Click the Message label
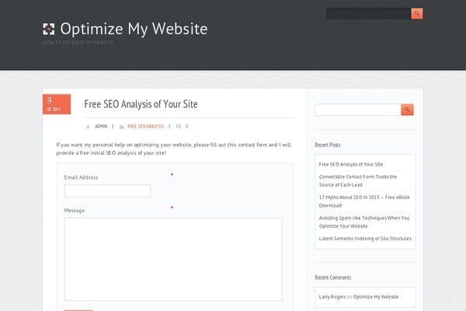This screenshot has width=466, height=311. [75, 211]
